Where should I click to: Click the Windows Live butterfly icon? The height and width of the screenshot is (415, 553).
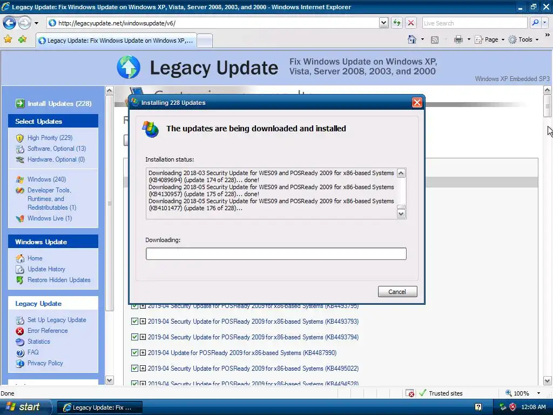pyautogui.click(x=20, y=218)
